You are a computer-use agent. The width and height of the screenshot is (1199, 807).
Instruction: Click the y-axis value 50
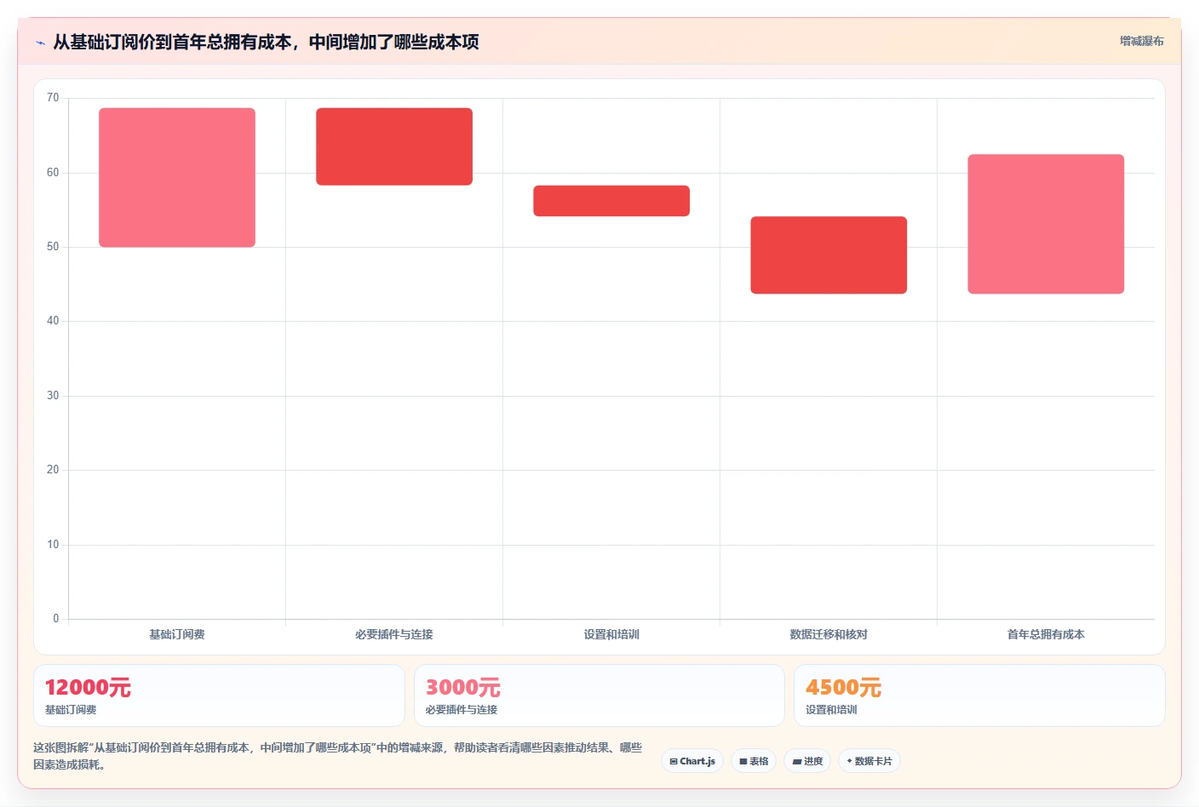click(53, 247)
